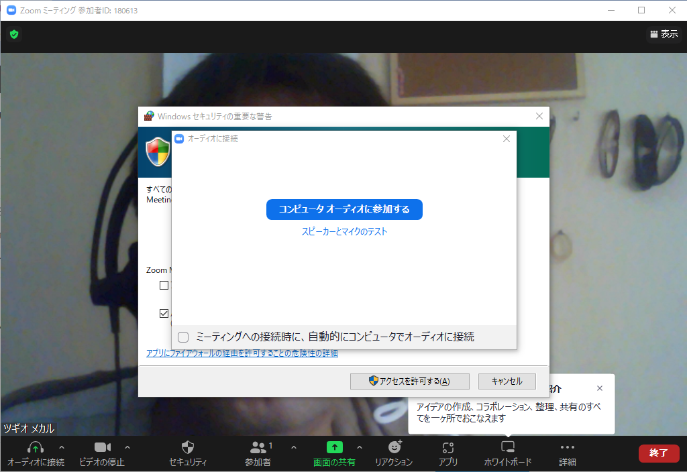Screen dimensions: 687x472
Task: Click the green encryption shield icon
Action: coord(14,34)
